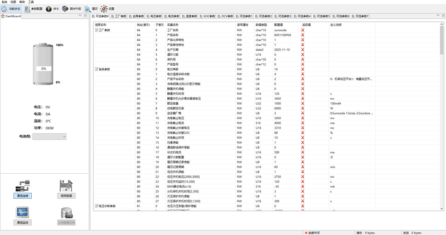Click the 当前状态 toolbar icon
This screenshot has width=446, height=235.
click(x=12, y=9)
